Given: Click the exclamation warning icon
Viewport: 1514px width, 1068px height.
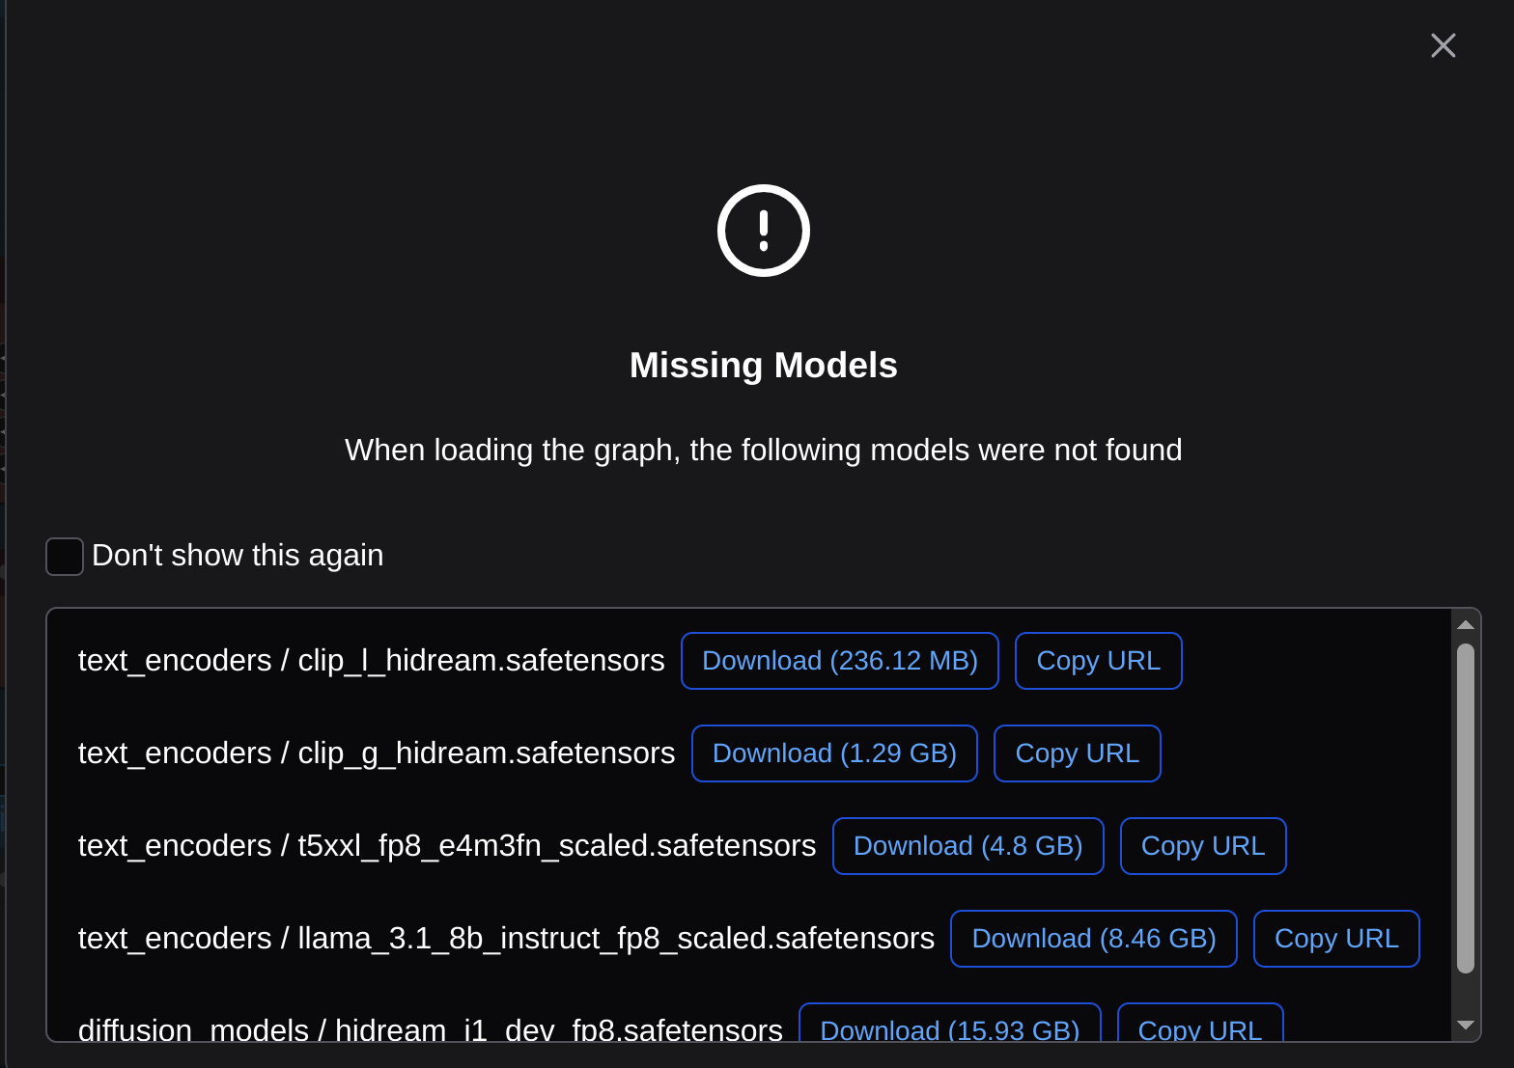Looking at the screenshot, I should tap(763, 231).
